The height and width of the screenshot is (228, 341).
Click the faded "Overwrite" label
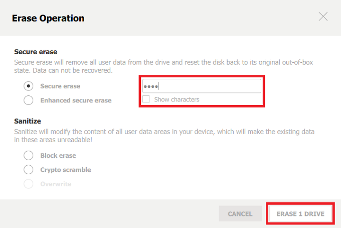pyautogui.click(x=56, y=184)
